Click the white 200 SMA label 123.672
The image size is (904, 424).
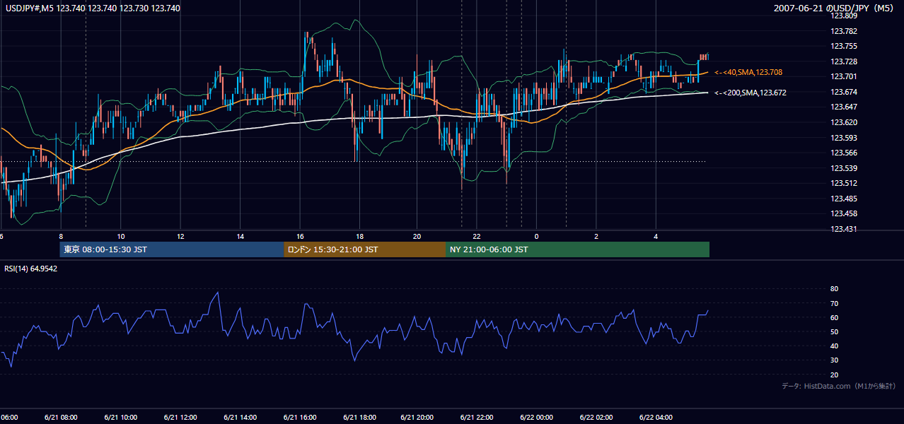[x=751, y=93]
